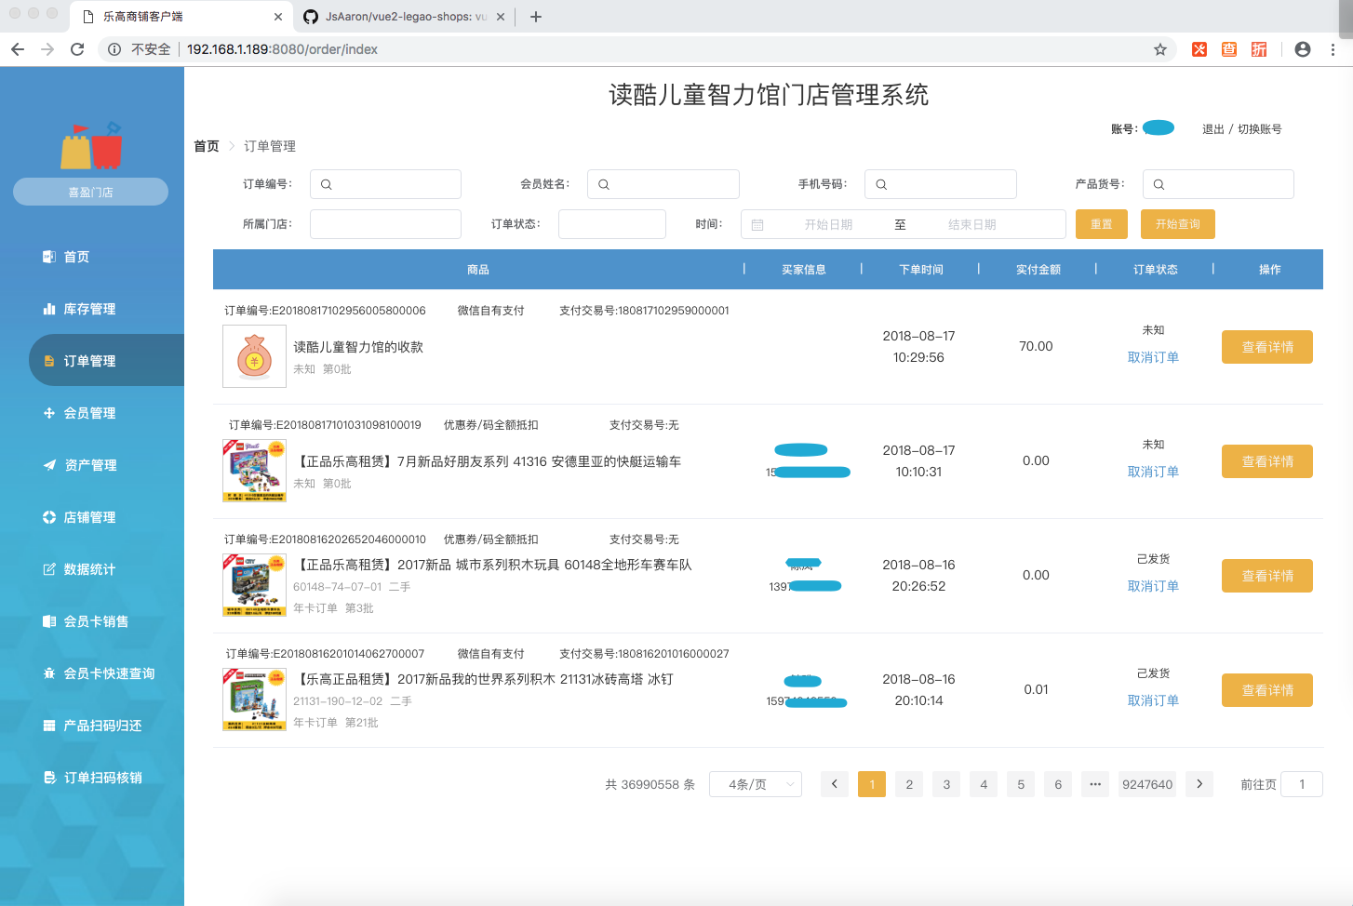Cancel the order placed at 20:26:52
This screenshot has height=906, width=1353.
(x=1153, y=587)
